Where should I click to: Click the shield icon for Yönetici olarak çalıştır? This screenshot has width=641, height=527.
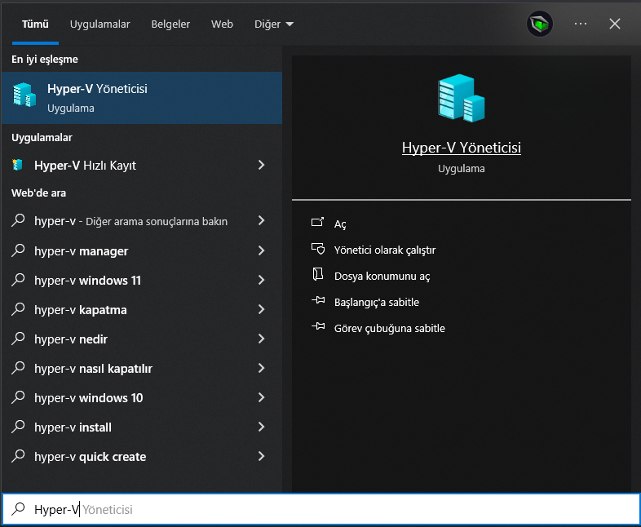pos(317,249)
